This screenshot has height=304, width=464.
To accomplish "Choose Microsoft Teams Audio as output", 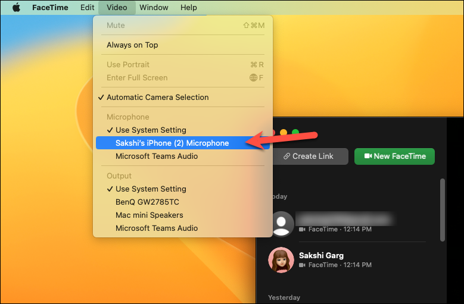I will point(183,228).
